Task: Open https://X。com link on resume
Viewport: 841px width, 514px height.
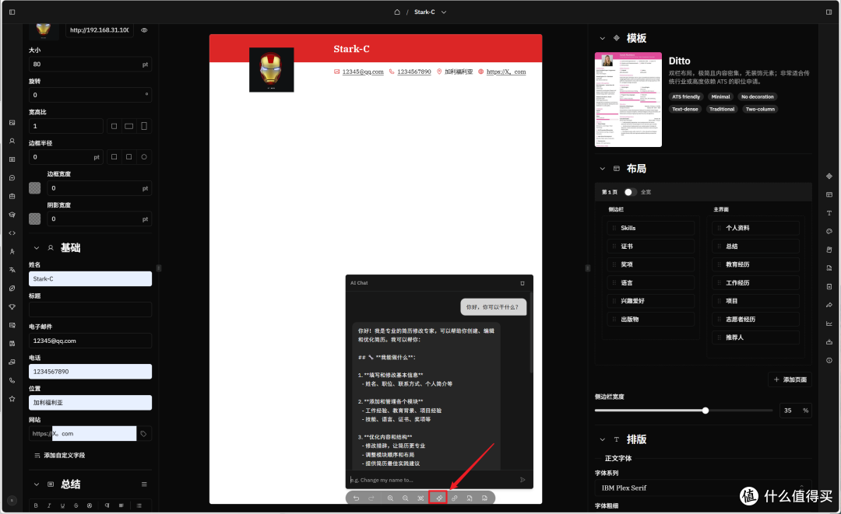Action: point(506,72)
